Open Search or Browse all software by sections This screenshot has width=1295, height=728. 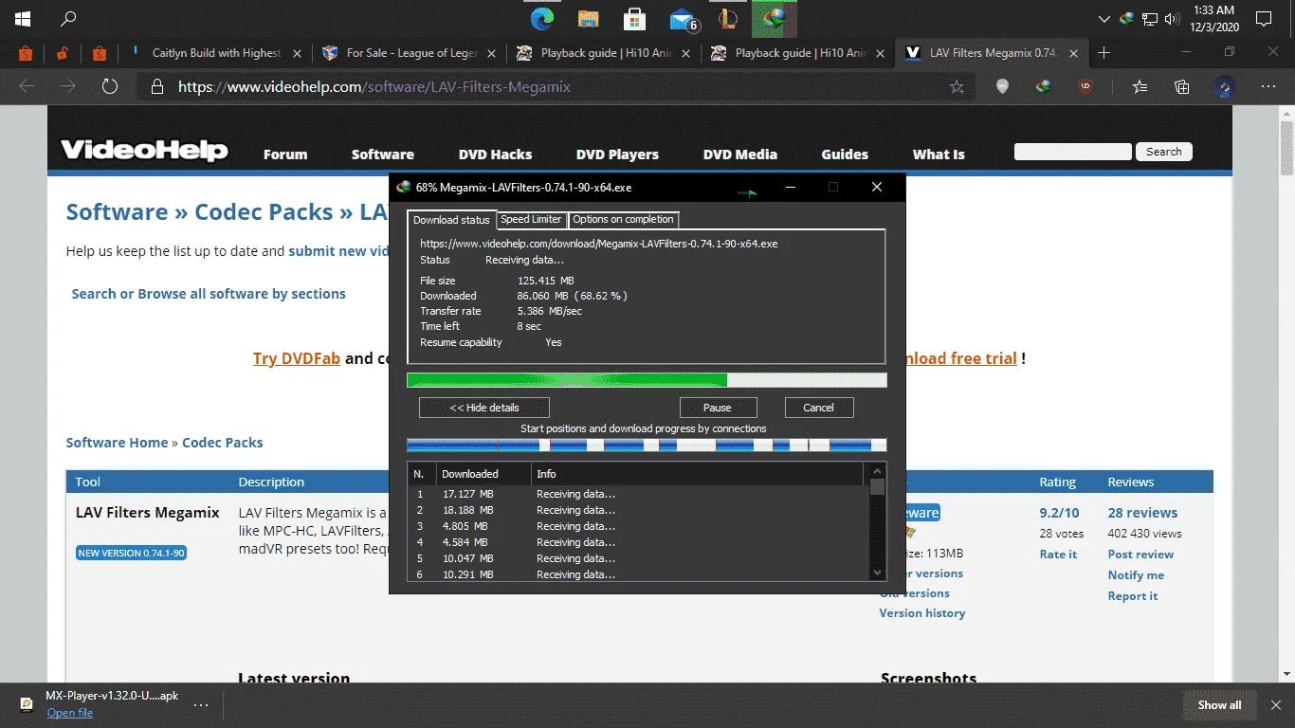(209, 294)
